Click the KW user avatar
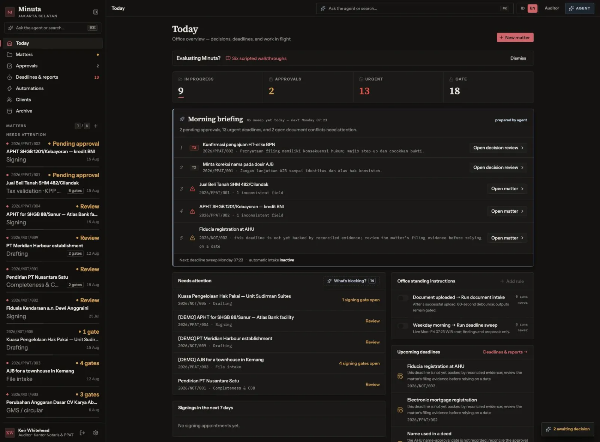The image size is (600, 442). [x=10, y=433]
